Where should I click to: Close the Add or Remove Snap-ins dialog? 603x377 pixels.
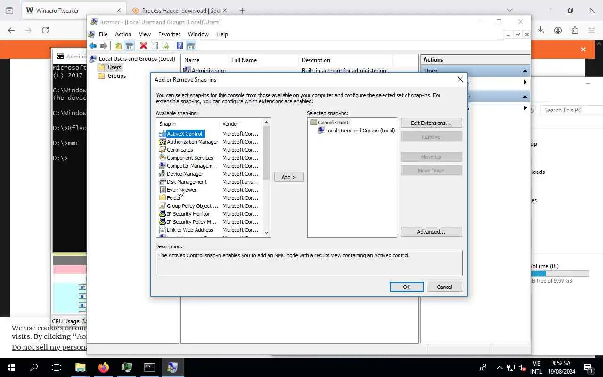pyautogui.click(x=460, y=79)
